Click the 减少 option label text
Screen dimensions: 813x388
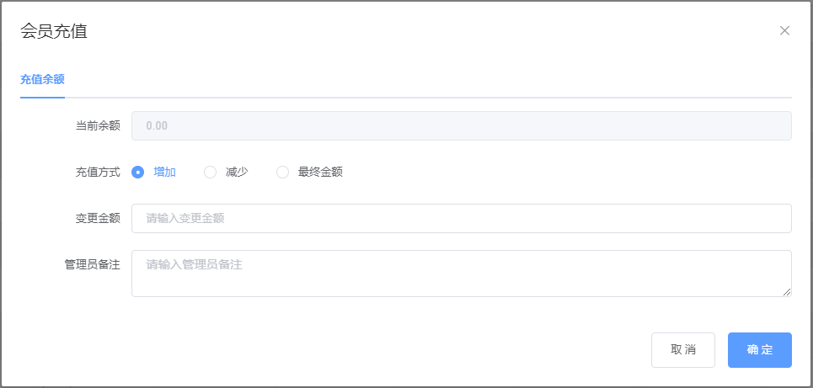point(237,173)
